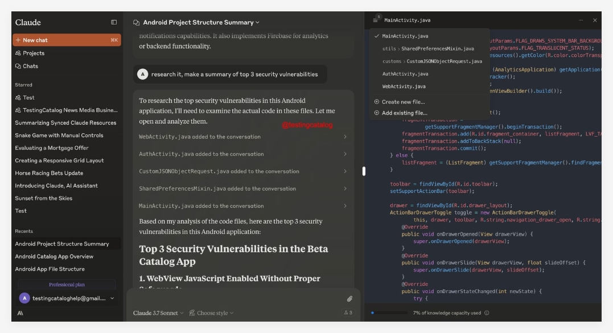Image resolution: width=613 pixels, height=333 pixels.
Task: Expand AuthActivity.java added row chevron
Action: (x=345, y=154)
